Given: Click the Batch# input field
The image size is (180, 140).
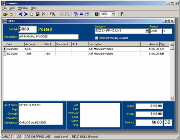Looking at the screenshot, I should (x=27, y=29).
